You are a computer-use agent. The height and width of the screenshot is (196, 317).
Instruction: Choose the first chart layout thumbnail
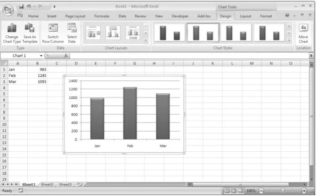click(93, 33)
